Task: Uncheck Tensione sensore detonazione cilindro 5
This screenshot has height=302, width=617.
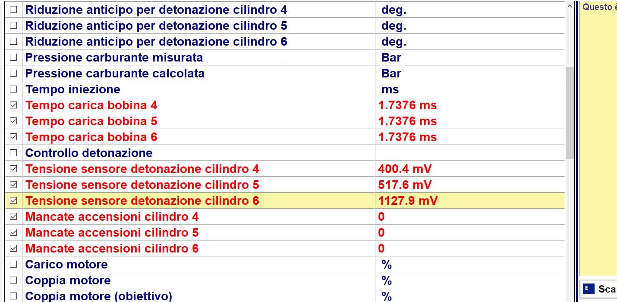Action: pos(13,185)
